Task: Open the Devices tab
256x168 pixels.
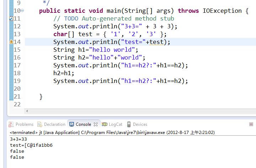Action: point(140,124)
